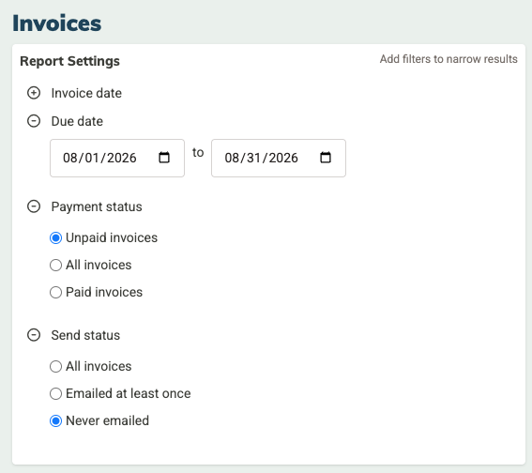Collapse Due date filter minus icon
Screen dimensions: 532x473
(34, 121)
